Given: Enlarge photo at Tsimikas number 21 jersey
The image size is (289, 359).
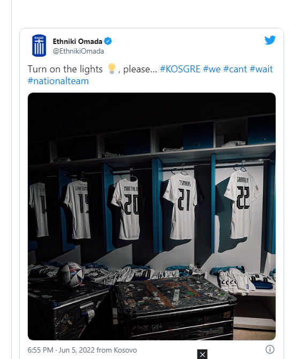Looking at the screenshot, I should pyautogui.click(x=181, y=206).
